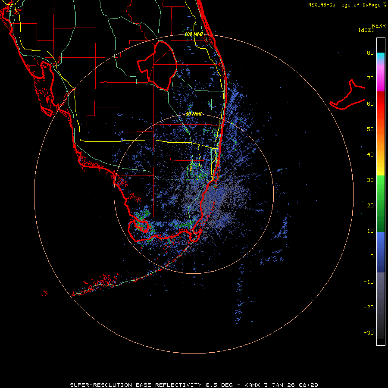
Task: Click the 40 value on the dBZ scale
Action: pyautogui.click(x=370, y=155)
